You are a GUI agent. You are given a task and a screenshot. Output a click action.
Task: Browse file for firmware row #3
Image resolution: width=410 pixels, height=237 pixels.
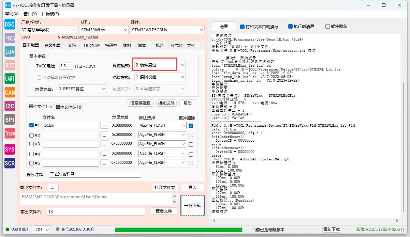tap(105, 144)
